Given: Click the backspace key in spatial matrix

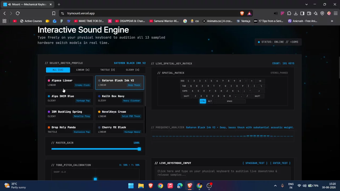Looking at the screenshot, I should (260, 81).
